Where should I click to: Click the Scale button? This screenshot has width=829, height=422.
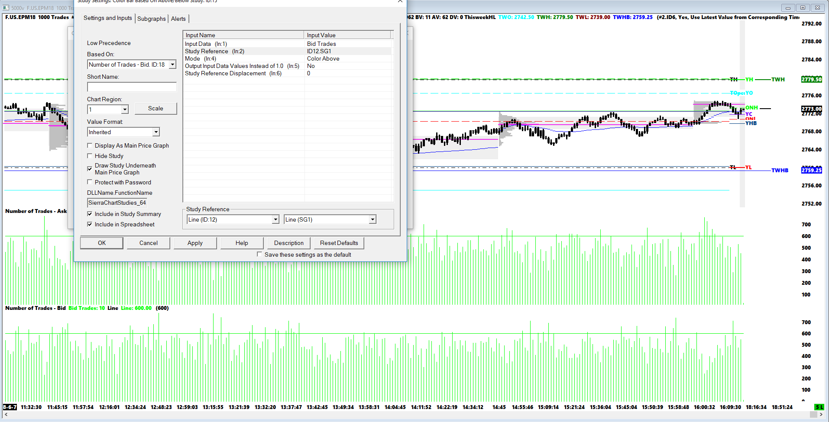155,108
